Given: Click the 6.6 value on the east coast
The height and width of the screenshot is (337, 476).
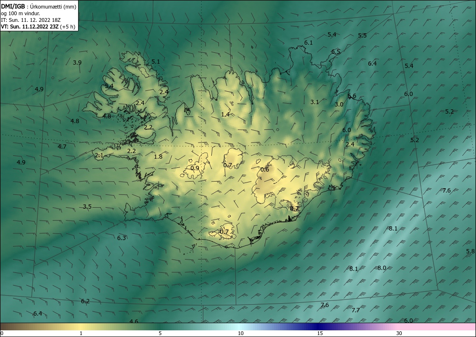Looking at the screenshot, I should pyautogui.click(x=352, y=96).
